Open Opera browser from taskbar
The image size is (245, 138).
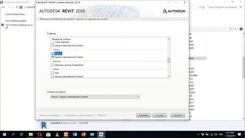(39, 135)
